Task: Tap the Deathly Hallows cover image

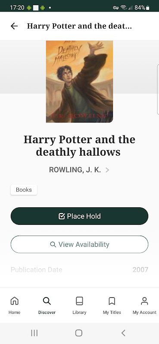Action: click(79, 81)
